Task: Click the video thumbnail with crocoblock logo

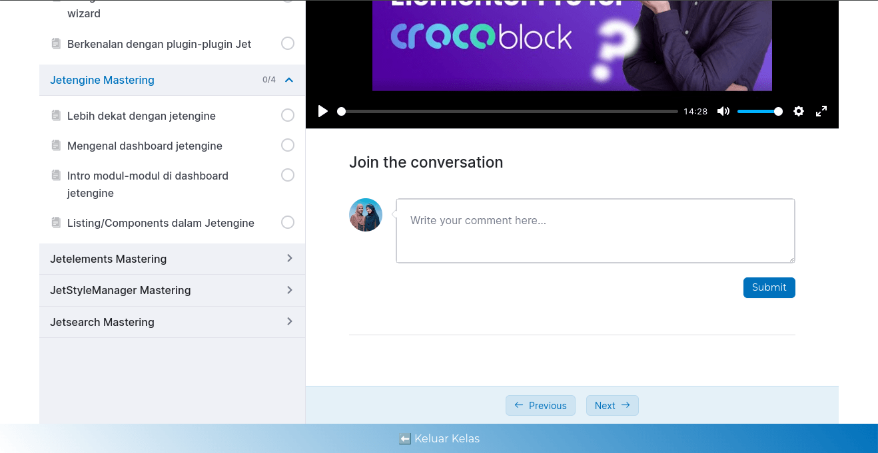Action: click(572, 45)
